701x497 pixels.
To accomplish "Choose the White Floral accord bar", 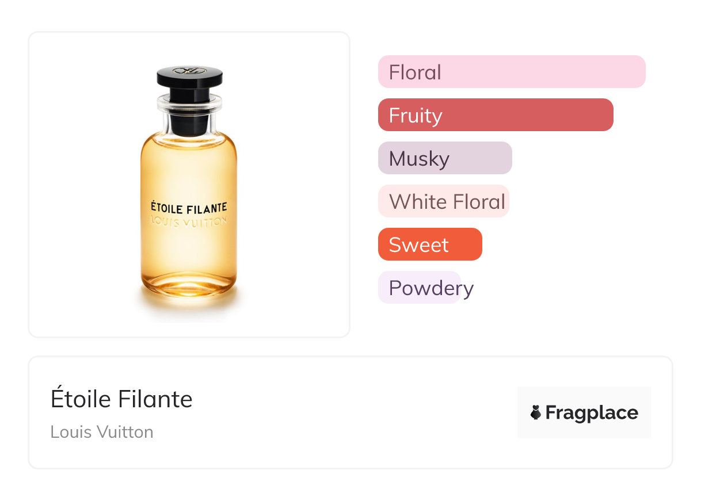I will 444,201.
